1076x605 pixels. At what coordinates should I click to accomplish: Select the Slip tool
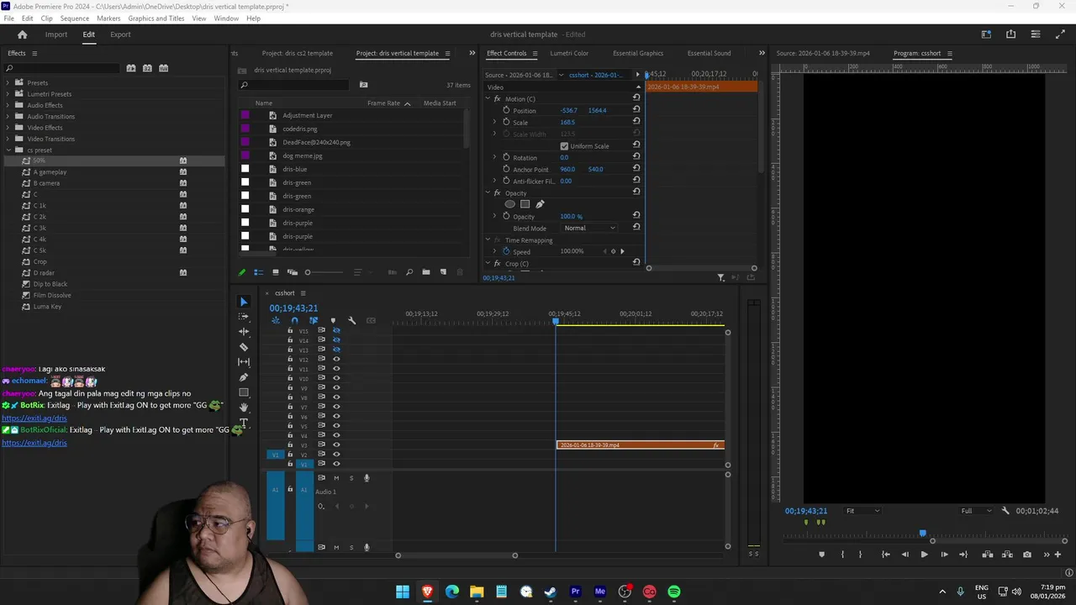(x=244, y=362)
